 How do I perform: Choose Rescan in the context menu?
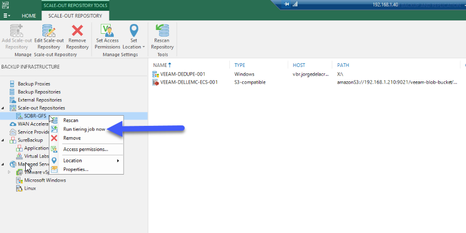pos(71,121)
